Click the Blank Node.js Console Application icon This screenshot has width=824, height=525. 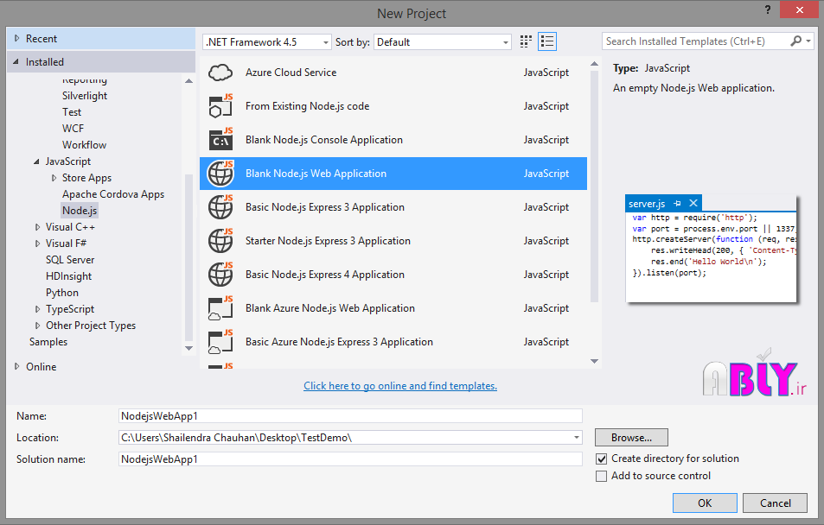(220, 140)
